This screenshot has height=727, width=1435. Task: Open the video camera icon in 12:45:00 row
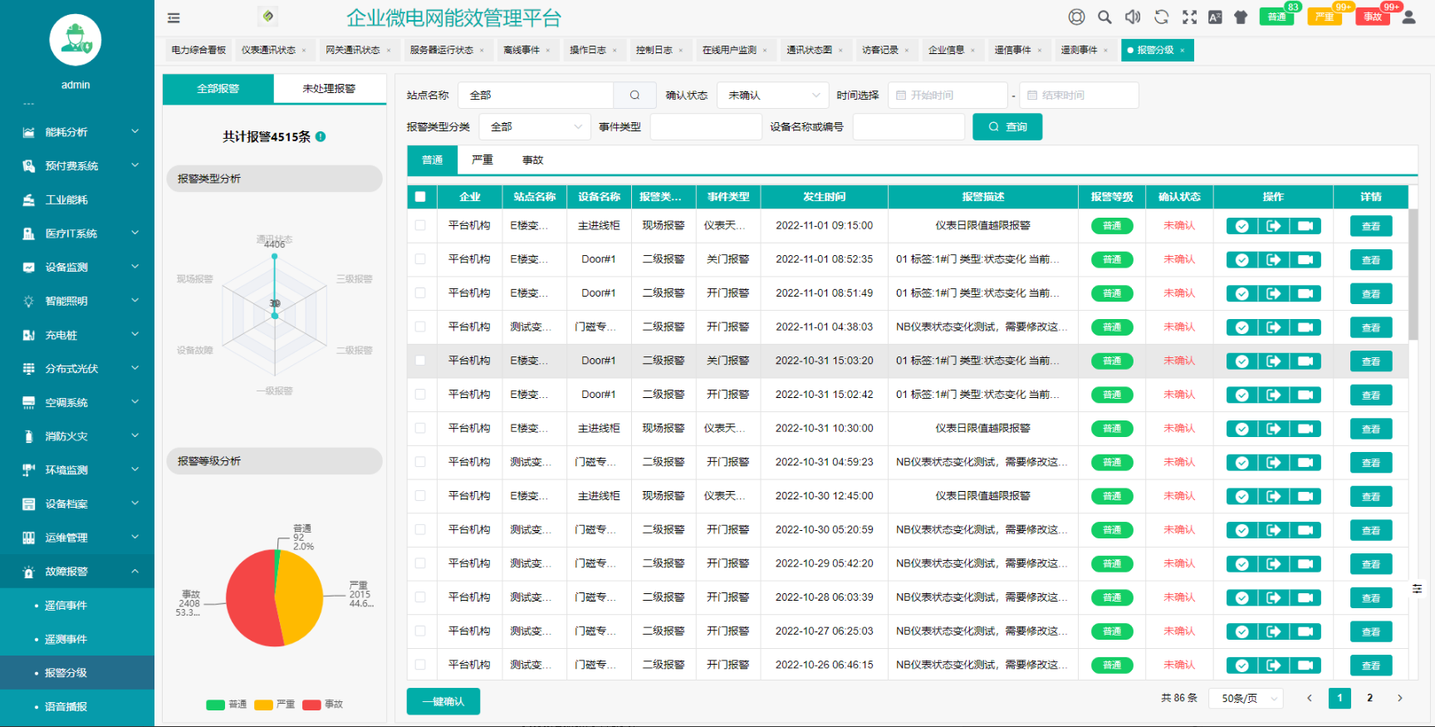coord(1305,496)
